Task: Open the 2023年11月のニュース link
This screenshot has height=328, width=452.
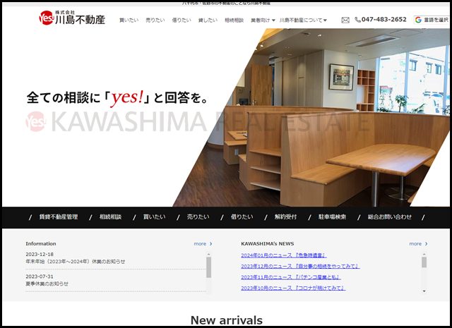Action: tap(291, 277)
